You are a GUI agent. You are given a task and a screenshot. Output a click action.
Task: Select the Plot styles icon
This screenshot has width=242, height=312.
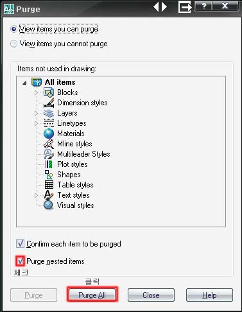tap(49, 164)
